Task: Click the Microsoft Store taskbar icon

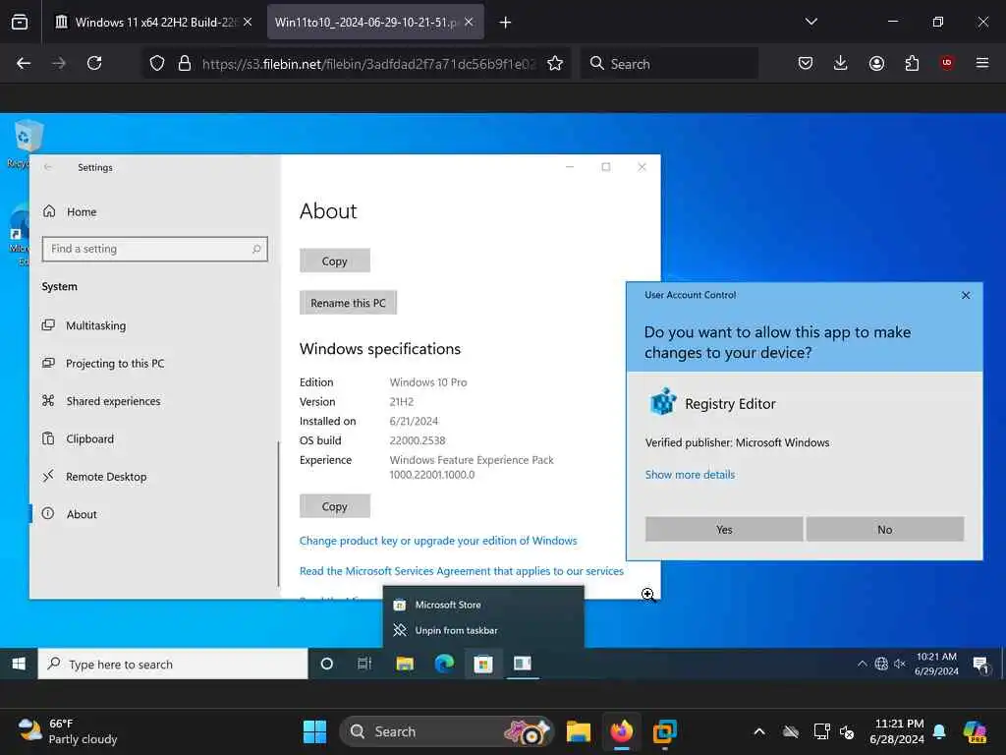Action: pyautogui.click(x=483, y=664)
